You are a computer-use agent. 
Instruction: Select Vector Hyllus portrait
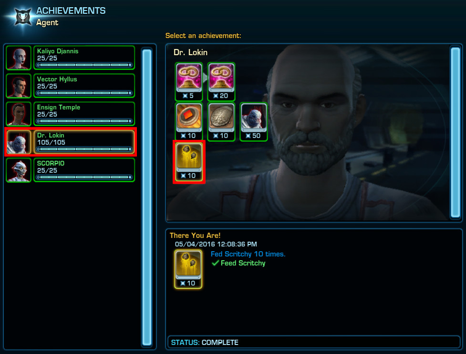coord(19,86)
